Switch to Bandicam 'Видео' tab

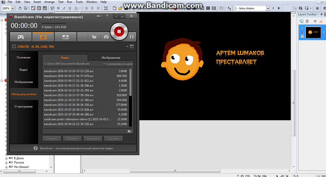65,58
